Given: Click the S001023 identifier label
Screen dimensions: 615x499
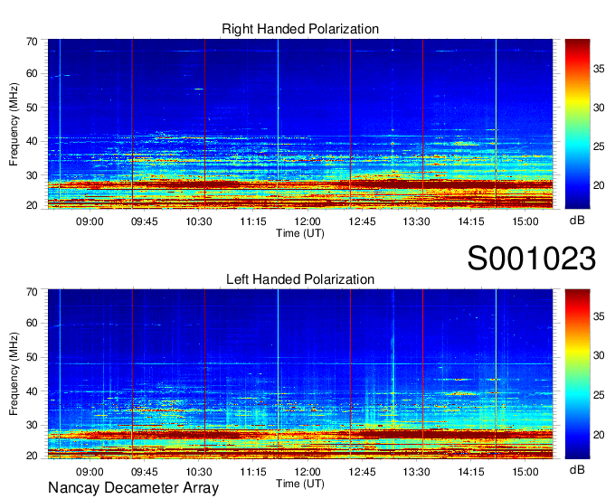Looking at the screenshot, I should (532, 259).
